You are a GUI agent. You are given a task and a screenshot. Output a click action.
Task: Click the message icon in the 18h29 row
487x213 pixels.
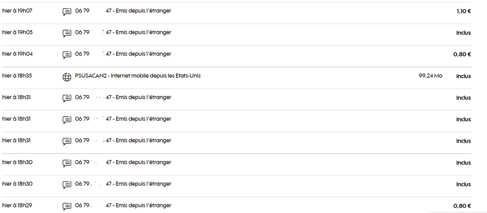pos(67,207)
